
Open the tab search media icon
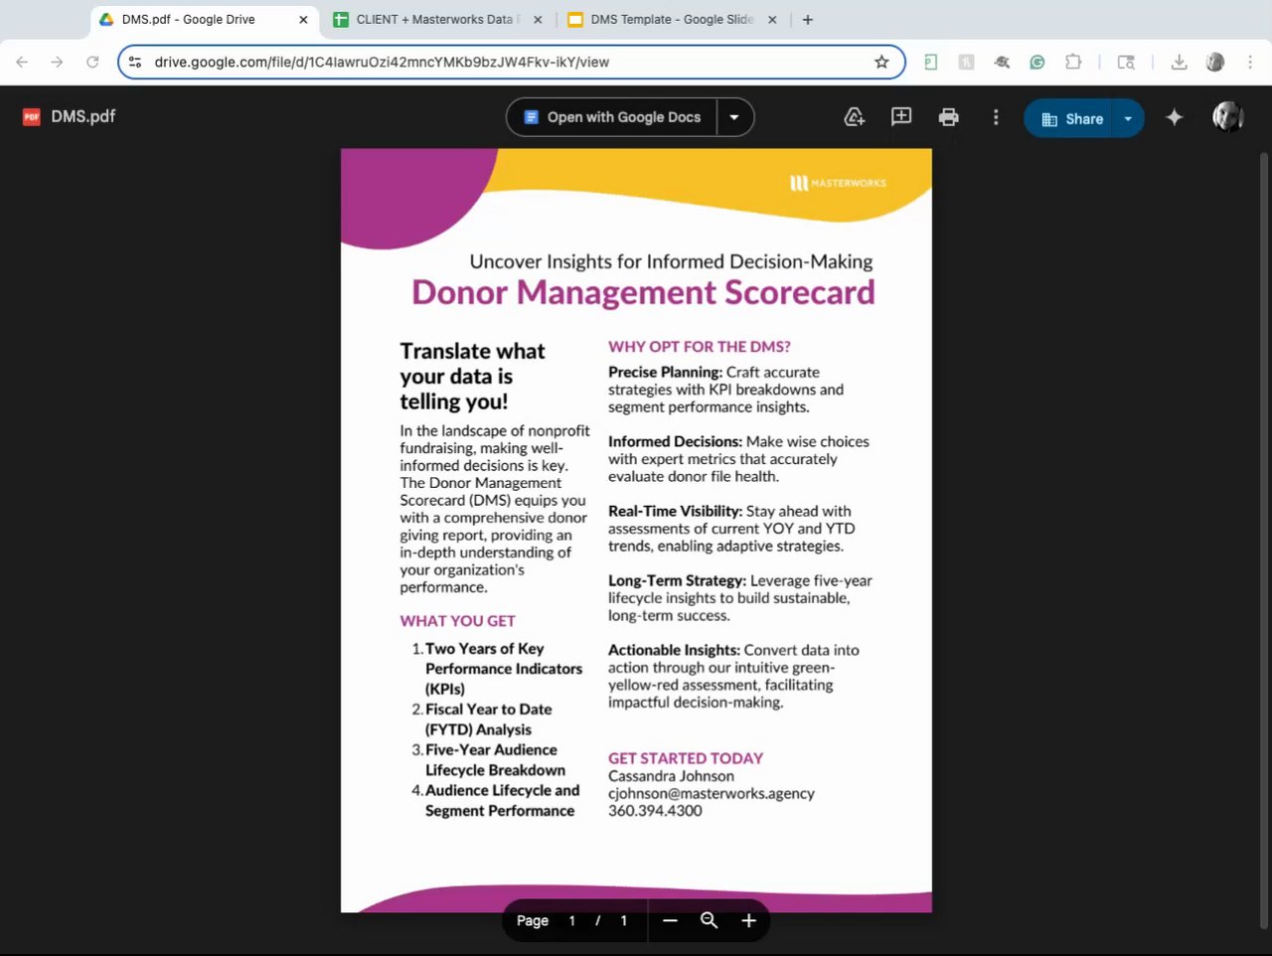(1126, 62)
